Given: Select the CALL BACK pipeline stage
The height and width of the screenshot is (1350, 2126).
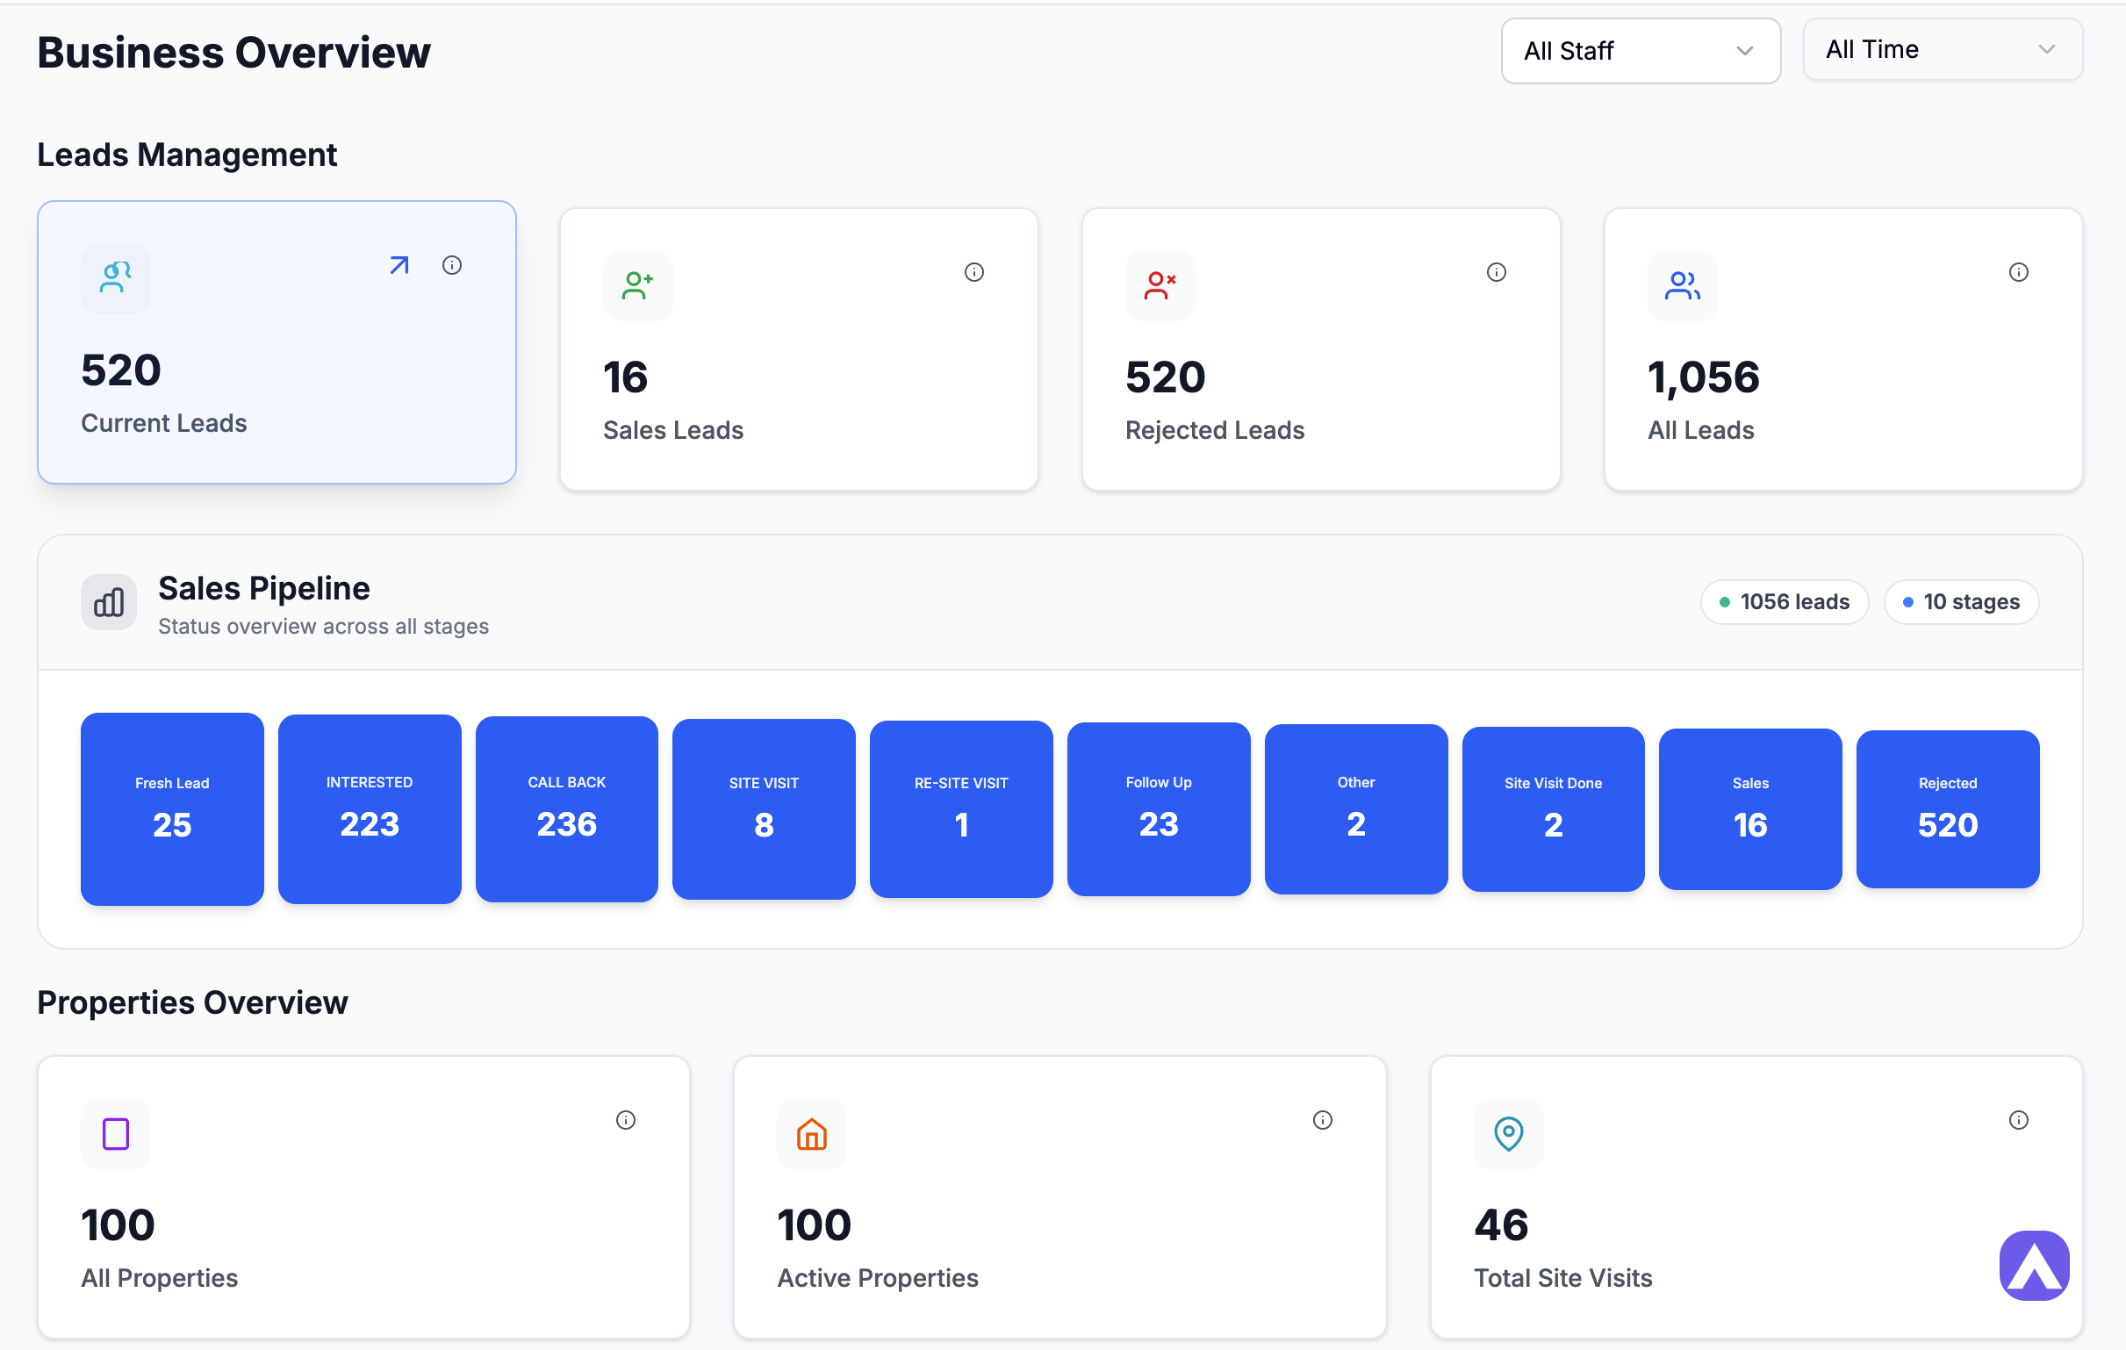Looking at the screenshot, I should [x=566, y=808].
